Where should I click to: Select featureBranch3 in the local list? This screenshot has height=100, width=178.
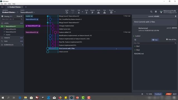click(11, 32)
